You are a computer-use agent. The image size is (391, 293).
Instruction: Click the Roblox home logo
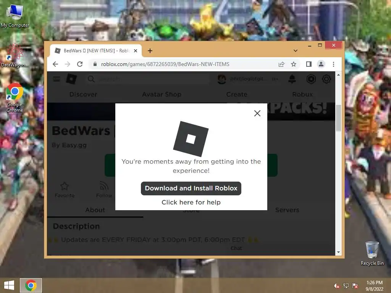(71, 79)
